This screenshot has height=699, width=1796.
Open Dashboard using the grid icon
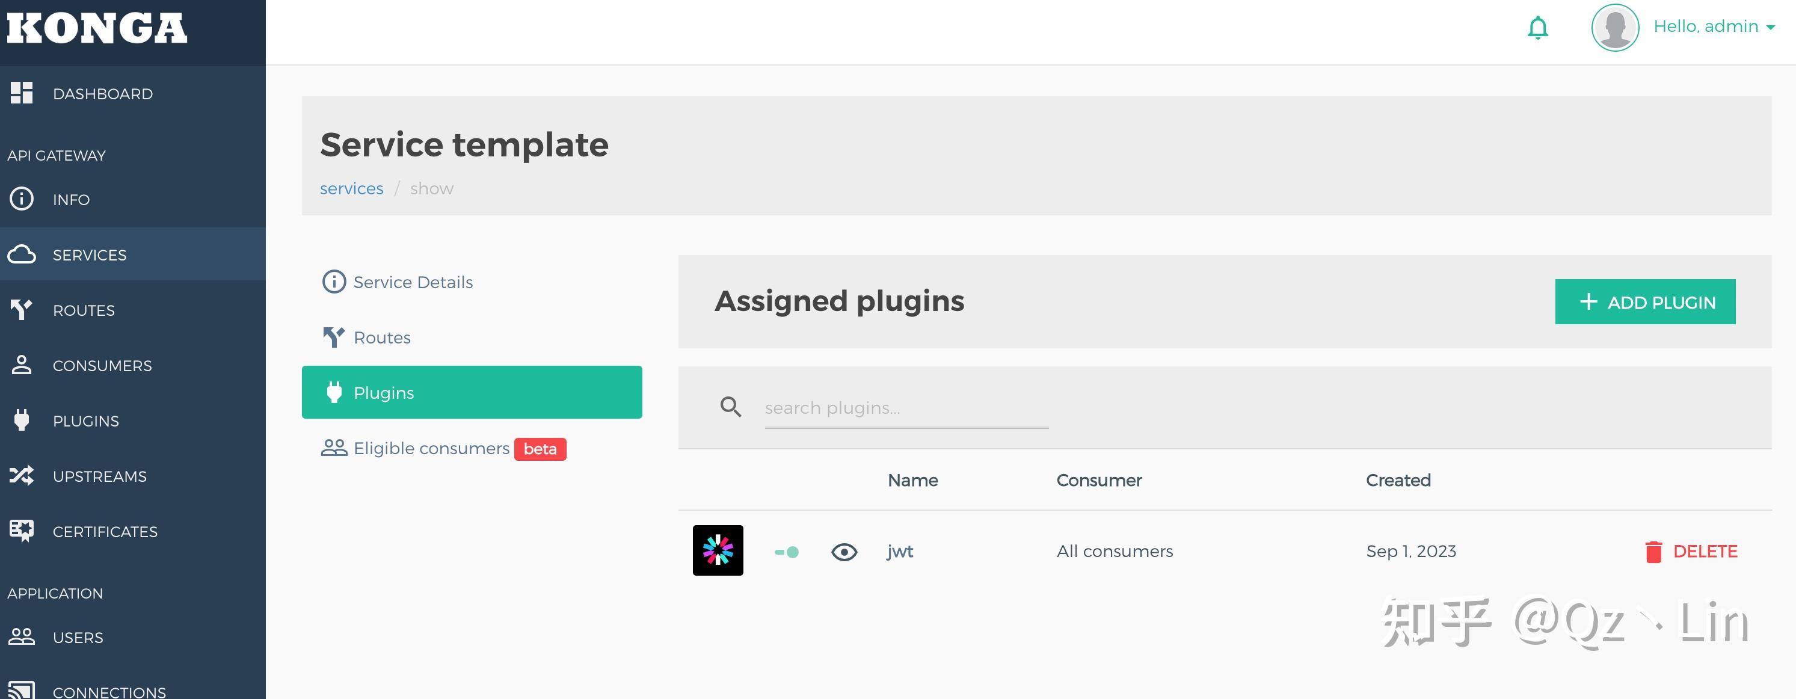point(21,93)
